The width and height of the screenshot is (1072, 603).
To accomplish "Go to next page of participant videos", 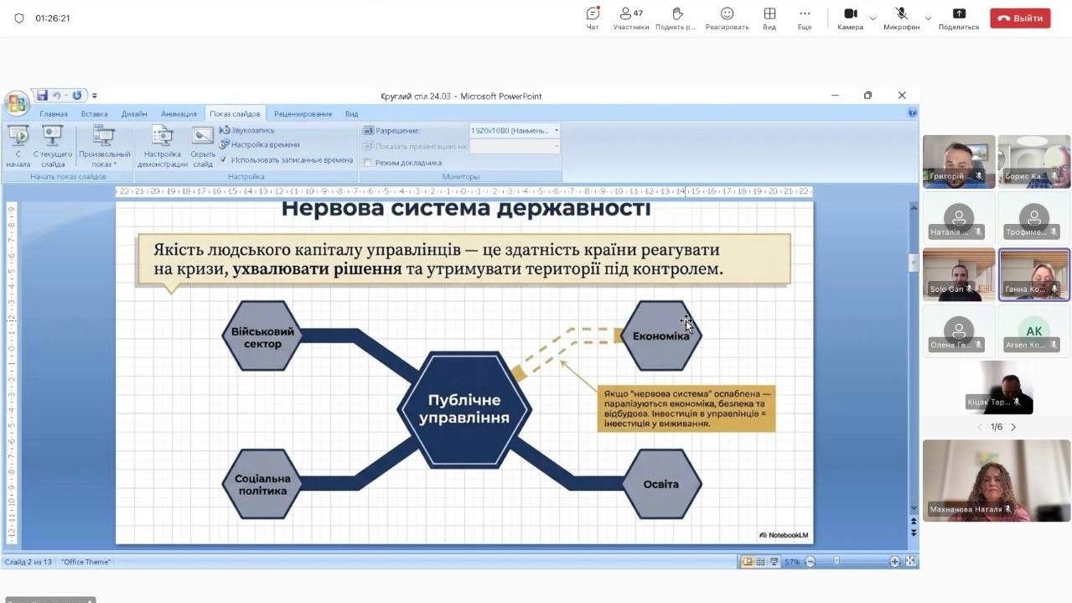I will pyautogui.click(x=1013, y=428).
